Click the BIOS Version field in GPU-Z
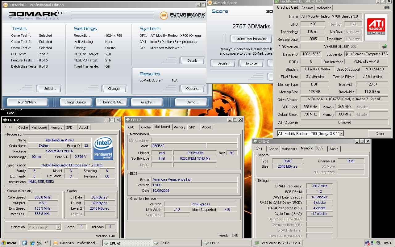This screenshot has height=247, width=395. [340, 47]
